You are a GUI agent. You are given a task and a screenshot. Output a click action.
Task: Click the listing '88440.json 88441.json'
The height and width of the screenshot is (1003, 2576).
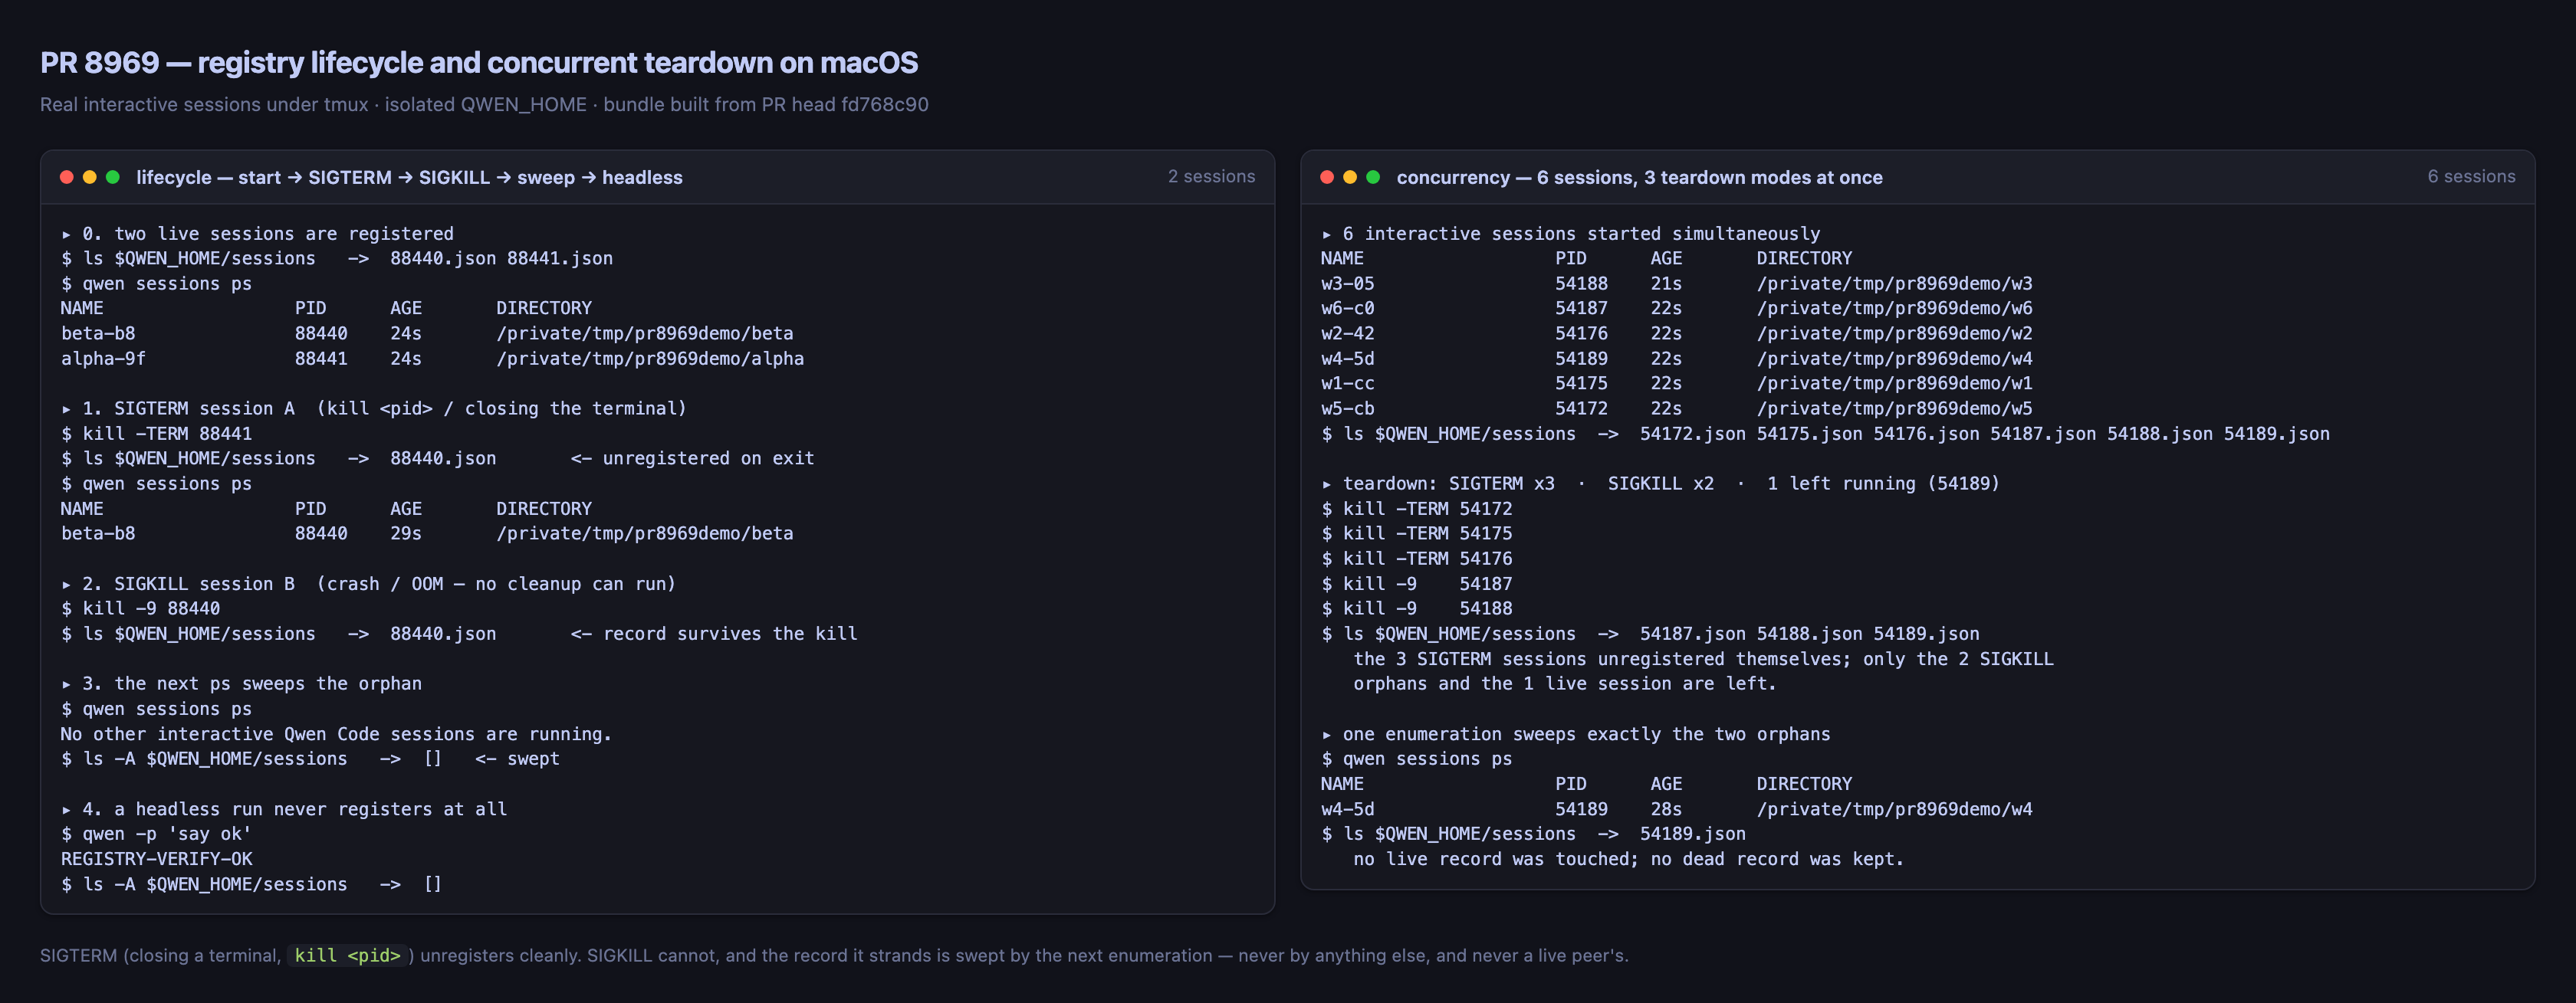click(501, 257)
